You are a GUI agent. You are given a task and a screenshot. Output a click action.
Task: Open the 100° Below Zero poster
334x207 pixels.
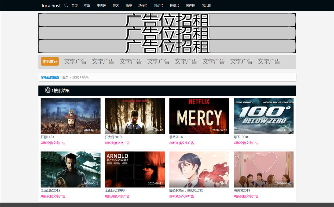pyautogui.click(x=263, y=116)
